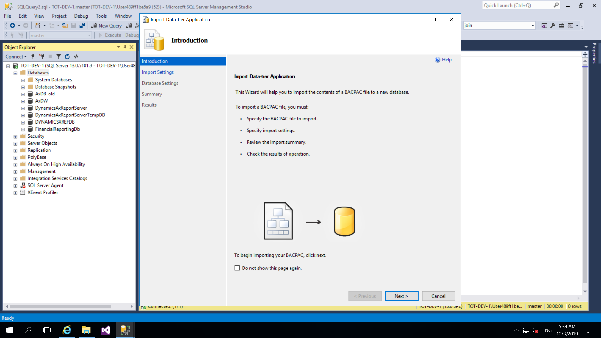Click Cancel in the import wizard
The width and height of the screenshot is (601, 338).
click(x=438, y=296)
